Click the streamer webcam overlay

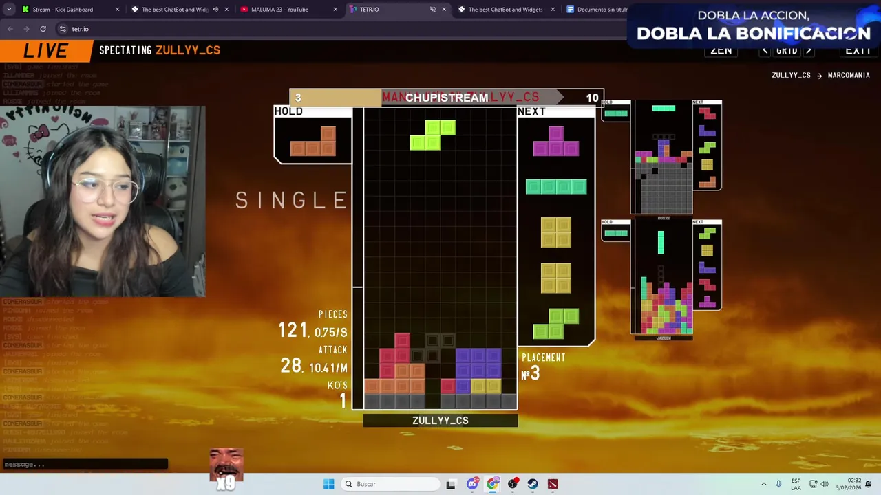pyautogui.click(x=103, y=201)
